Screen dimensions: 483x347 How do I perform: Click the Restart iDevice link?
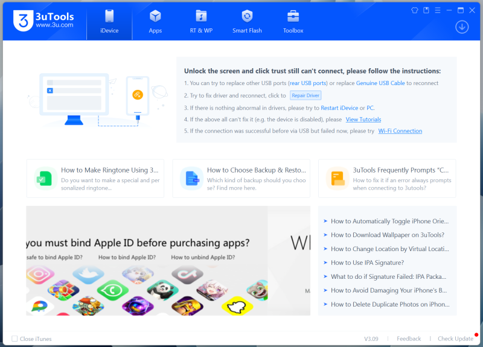(x=339, y=108)
